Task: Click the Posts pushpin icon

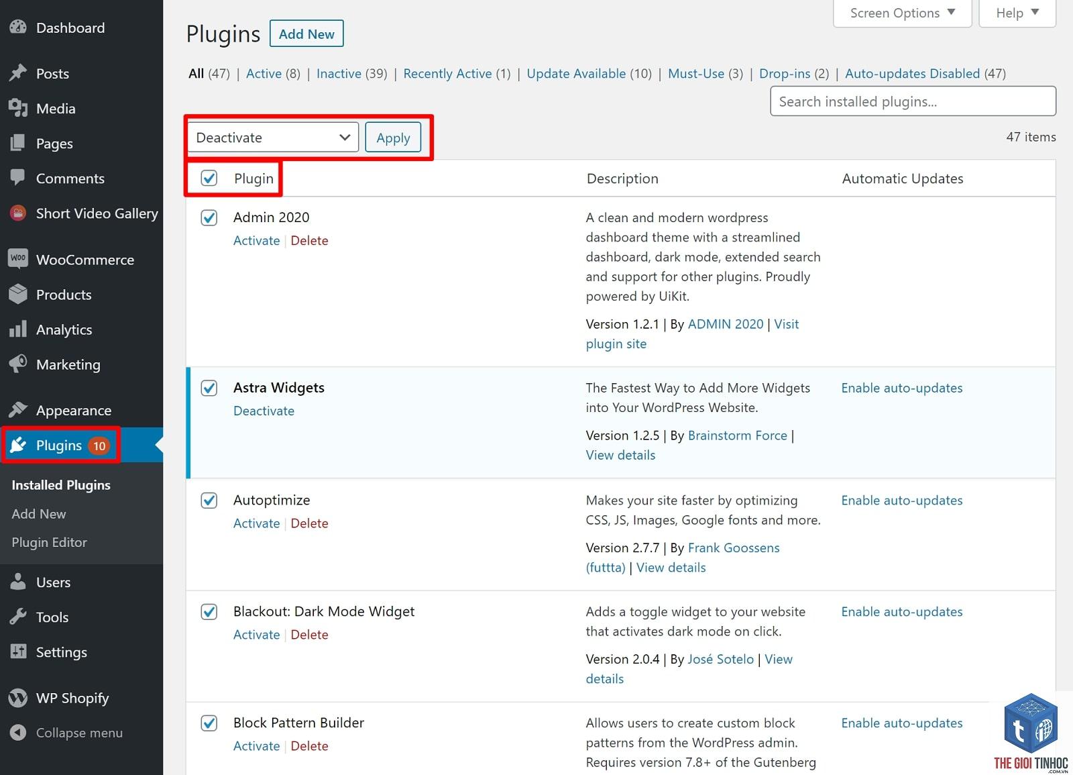Action: coord(18,73)
